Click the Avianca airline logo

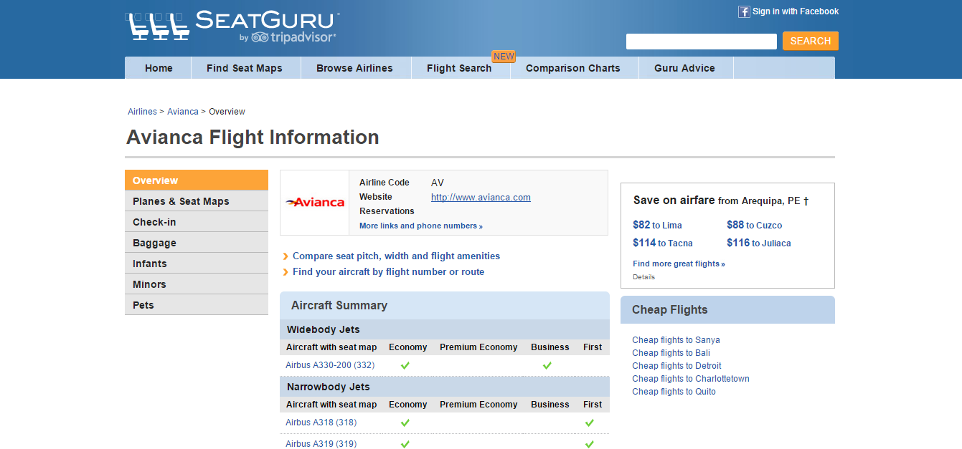coord(315,203)
